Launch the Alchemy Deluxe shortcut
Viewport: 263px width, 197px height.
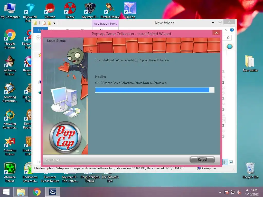(10, 65)
